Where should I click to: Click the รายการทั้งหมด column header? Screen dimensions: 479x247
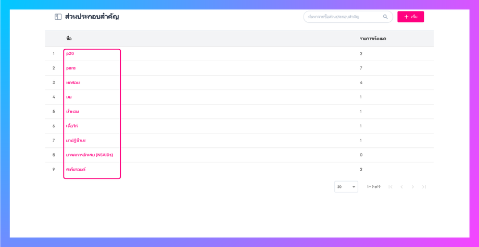click(x=372, y=38)
